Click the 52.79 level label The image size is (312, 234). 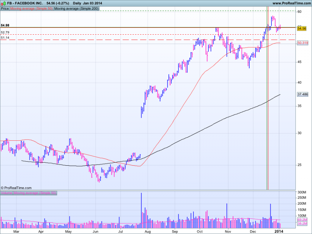click(5, 32)
